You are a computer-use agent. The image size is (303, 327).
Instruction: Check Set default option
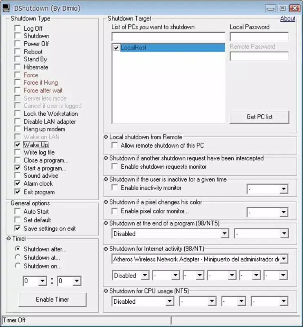pyautogui.click(x=18, y=220)
